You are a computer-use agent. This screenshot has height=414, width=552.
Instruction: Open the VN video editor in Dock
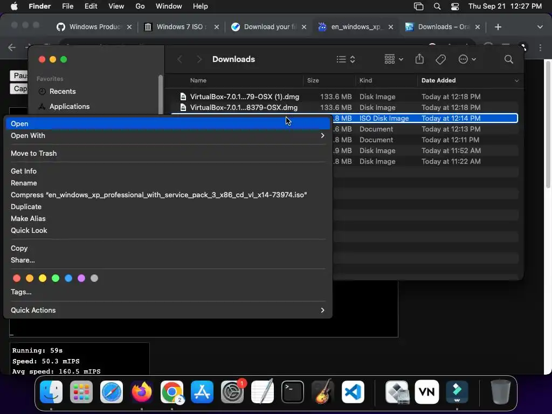pyautogui.click(x=427, y=392)
